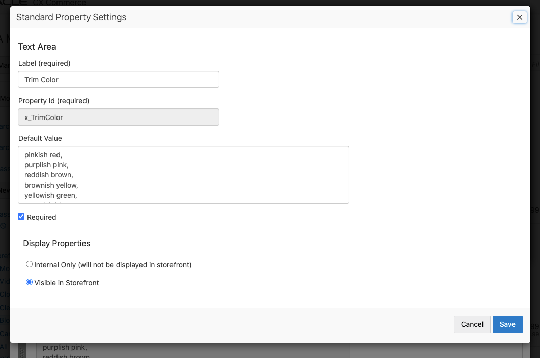This screenshot has width=540, height=358.
Task: Click the 'pinkish red,' line in Default Value
Action: point(43,155)
